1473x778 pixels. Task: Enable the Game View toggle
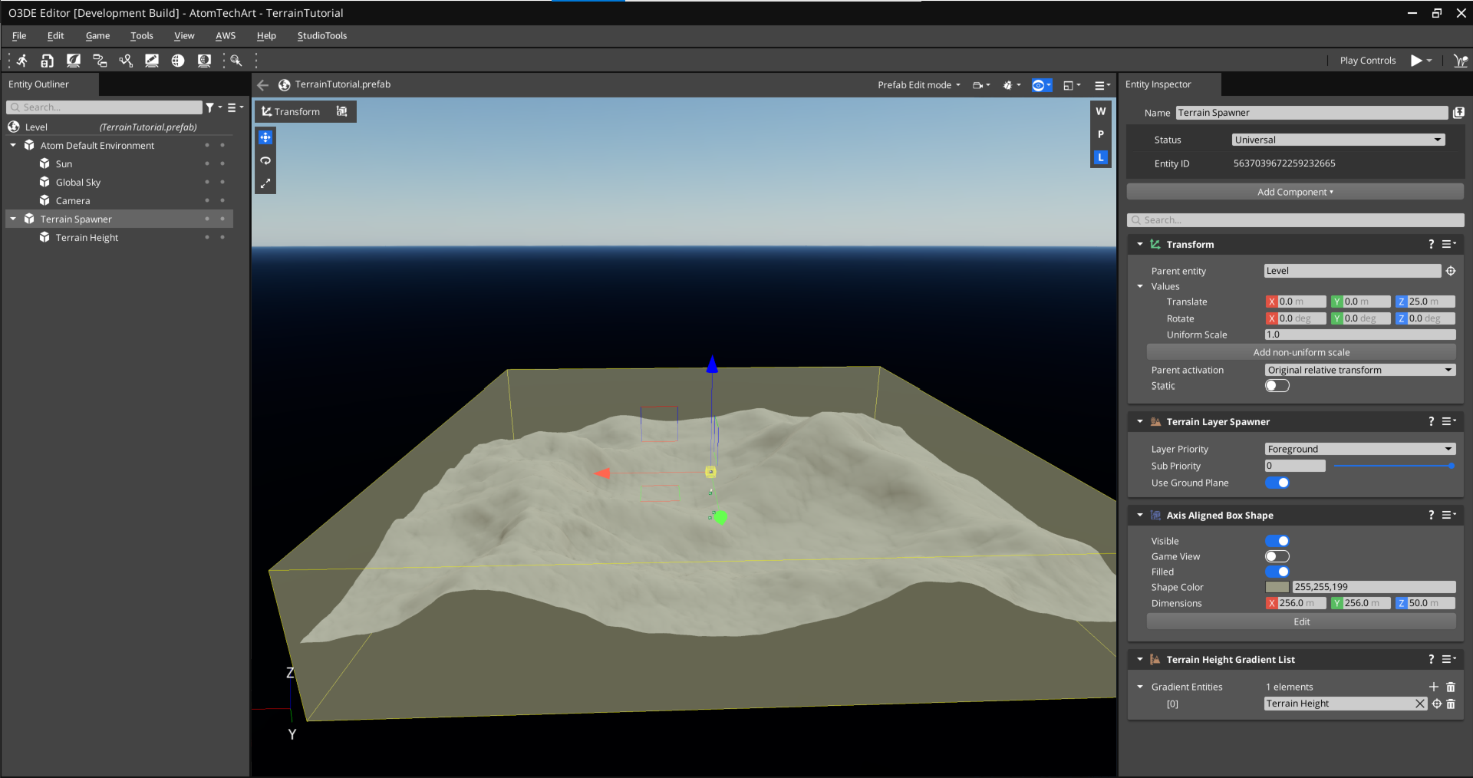point(1277,556)
